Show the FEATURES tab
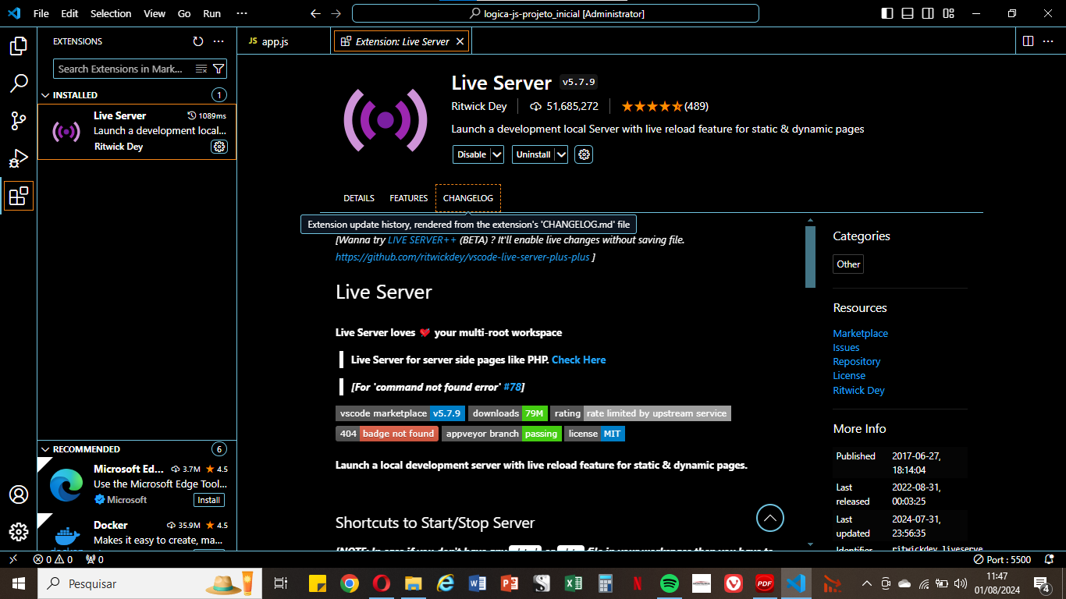The width and height of the screenshot is (1066, 599). (x=409, y=198)
